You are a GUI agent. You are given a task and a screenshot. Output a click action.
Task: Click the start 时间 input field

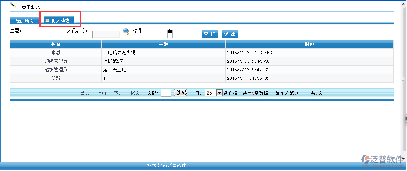click(x=155, y=34)
